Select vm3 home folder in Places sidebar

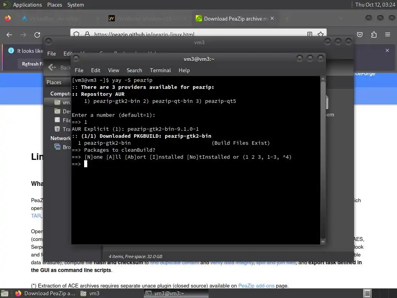pyautogui.click(x=62, y=102)
